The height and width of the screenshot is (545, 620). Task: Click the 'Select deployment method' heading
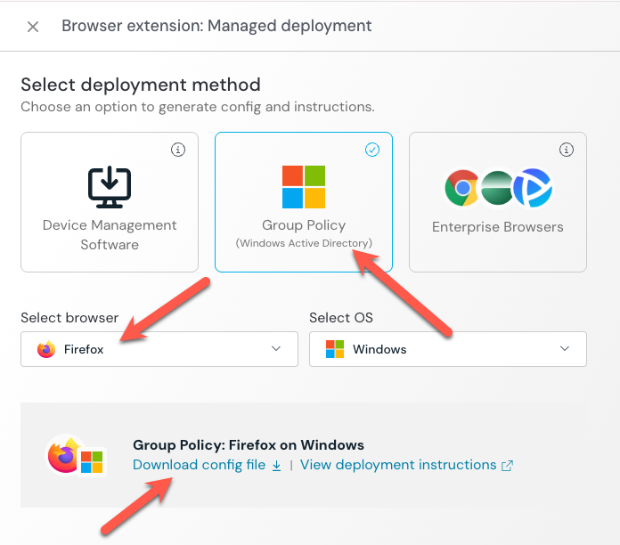(141, 85)
